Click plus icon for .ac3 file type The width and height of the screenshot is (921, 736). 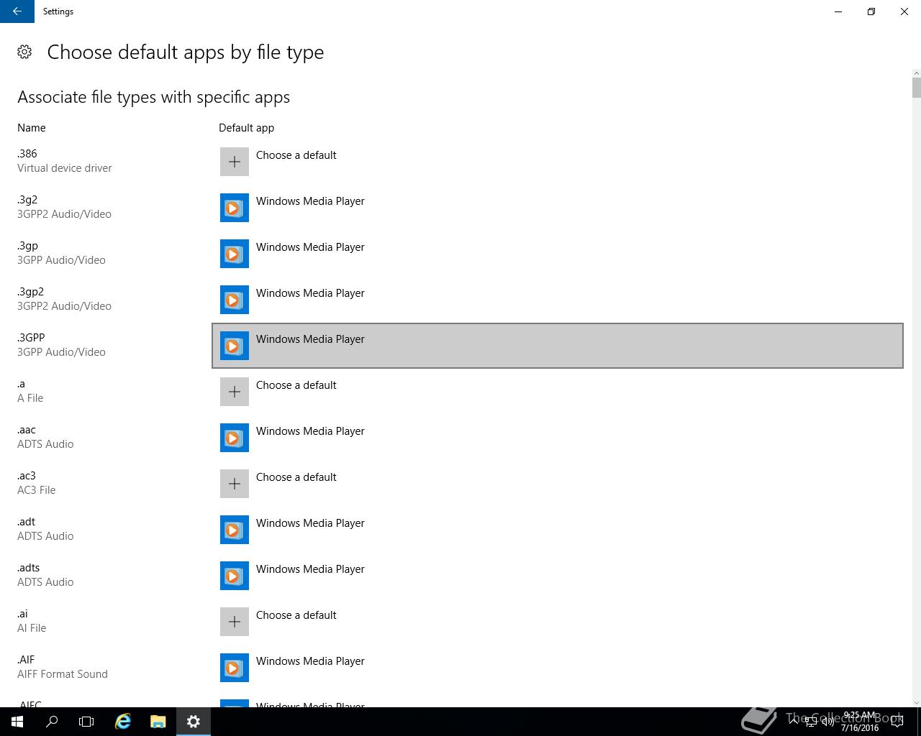tap(235, 484)
